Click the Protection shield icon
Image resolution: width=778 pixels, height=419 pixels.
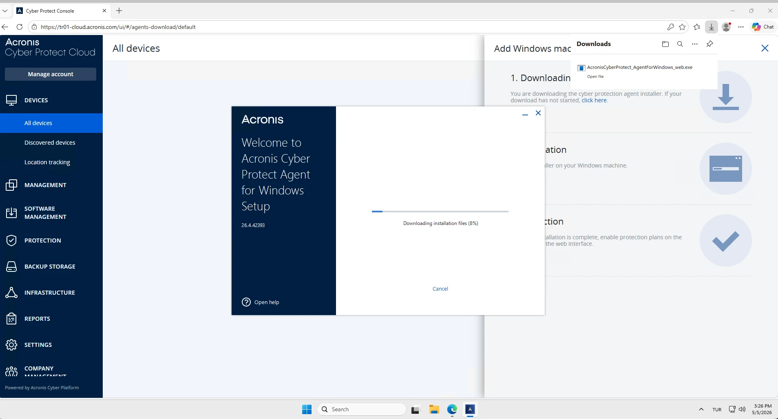coord(11,240)
